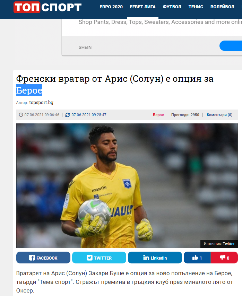Click the thumbs-up like icon

coord(195,258)
